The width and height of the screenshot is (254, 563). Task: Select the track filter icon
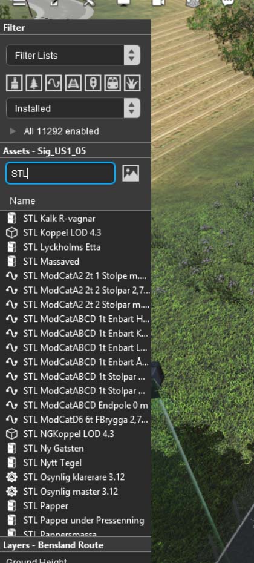click(73, 84)
